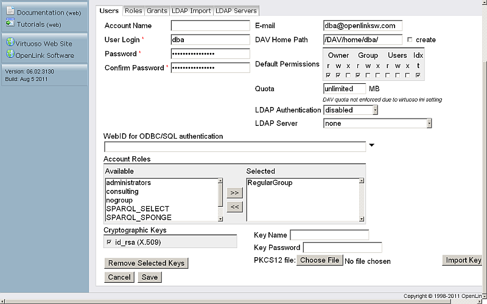This screenshot has height=304, width=487.
Task: Click the Available roles list scrollbar
Action: pyautogui.click(x=220, y=199)
